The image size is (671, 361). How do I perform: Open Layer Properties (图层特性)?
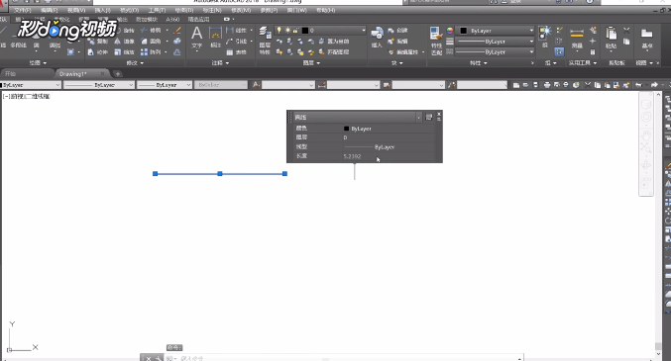[265, 41]
